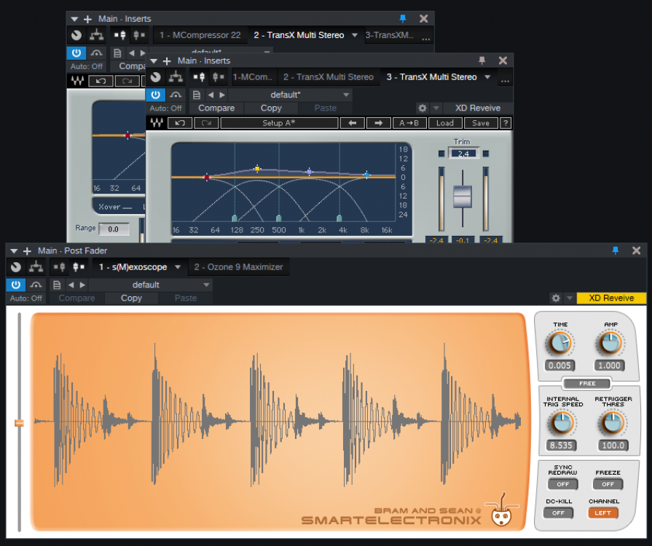
Task: Toggle the s(M)exoscope power button
Action: [x=16, y=285]
